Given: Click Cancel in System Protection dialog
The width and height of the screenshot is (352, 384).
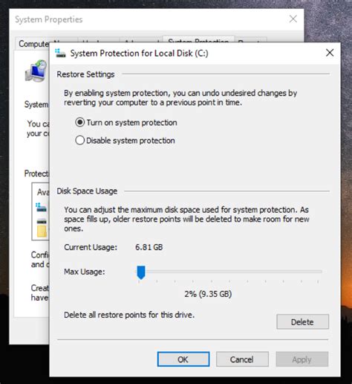Looking at the screenshot, I should 242,359.
